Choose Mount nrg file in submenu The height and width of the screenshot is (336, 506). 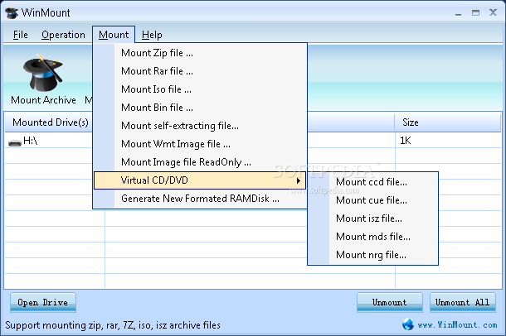(371, 255)
